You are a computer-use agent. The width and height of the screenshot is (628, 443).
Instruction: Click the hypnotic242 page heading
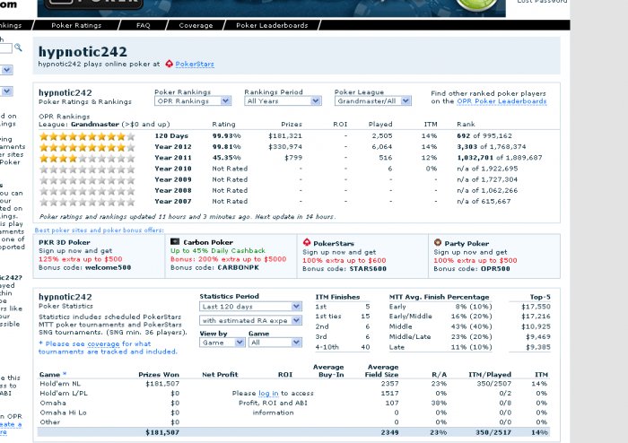tap(83, 52)
